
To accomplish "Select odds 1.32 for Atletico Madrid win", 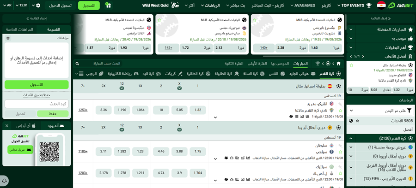I will 198,110.
